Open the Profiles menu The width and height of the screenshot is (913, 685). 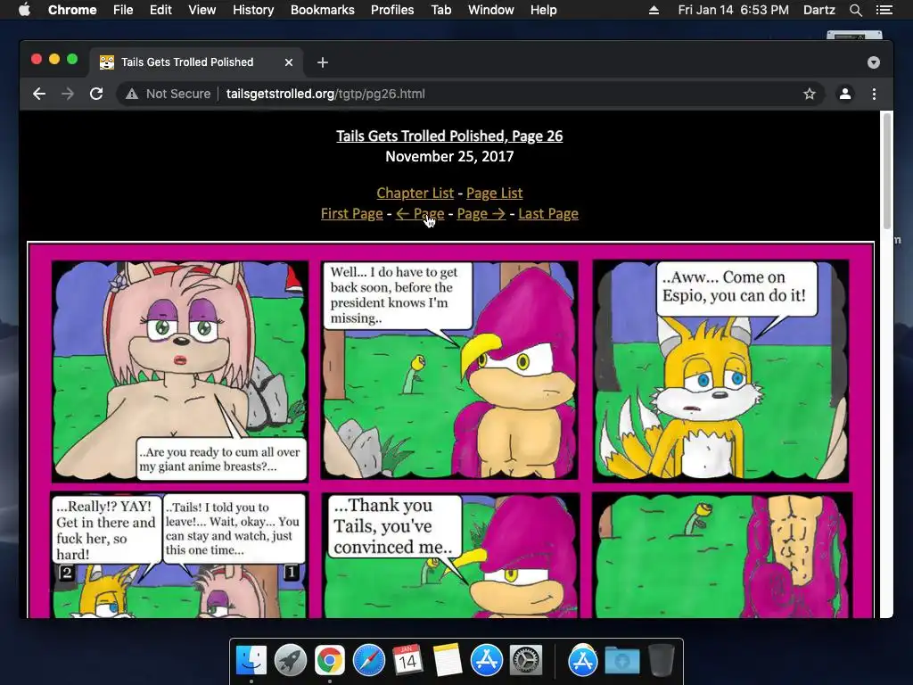tap(392, 10)
